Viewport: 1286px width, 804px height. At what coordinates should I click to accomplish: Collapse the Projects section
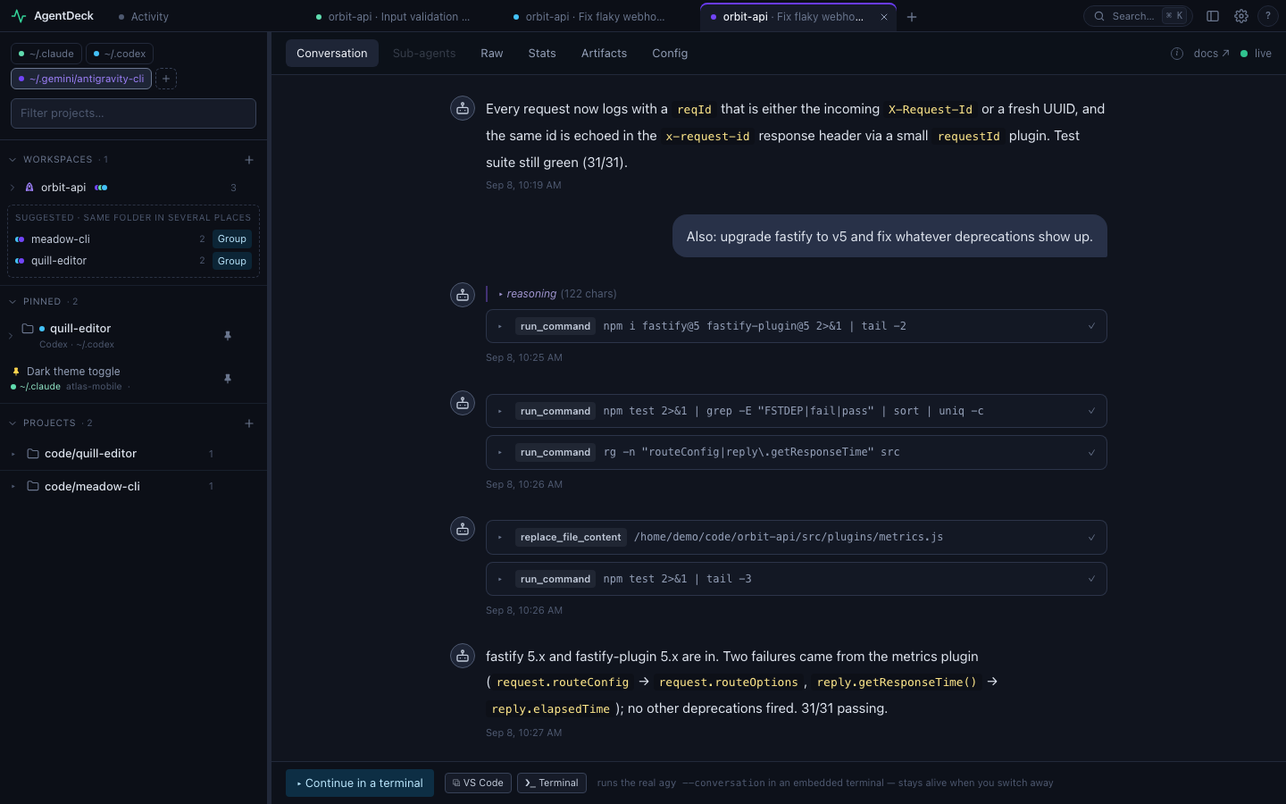point(13,423)
